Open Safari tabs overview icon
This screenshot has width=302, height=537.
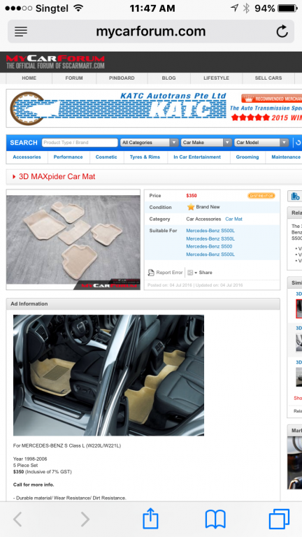280,520
